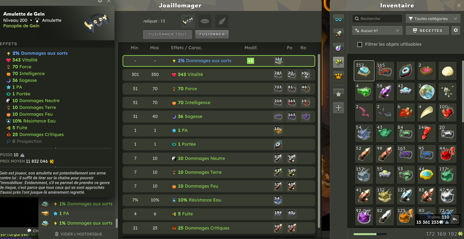Open the equipment sword inventory category

click(x=339, y=33)
